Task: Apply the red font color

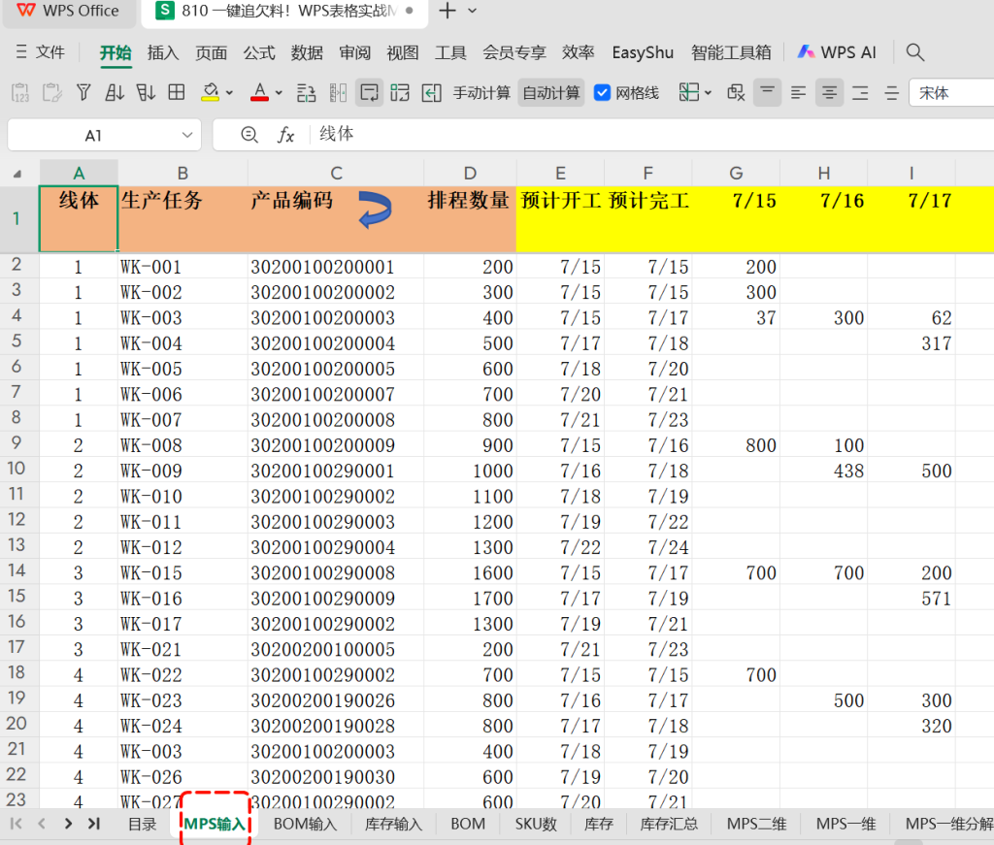Action: point(259,93)
